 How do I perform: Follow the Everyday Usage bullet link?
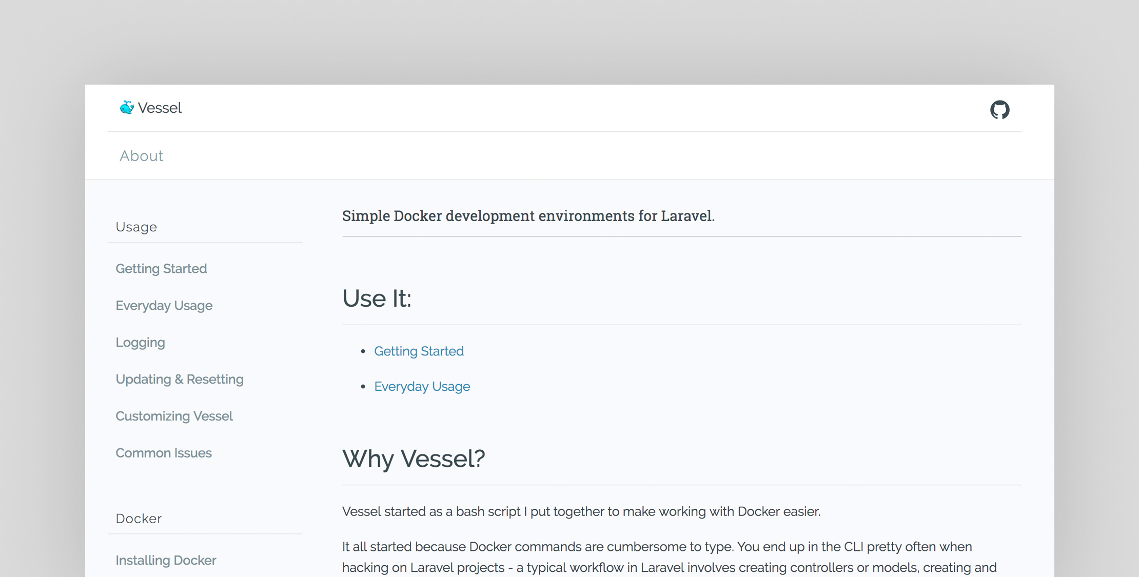tap(422, 387)
